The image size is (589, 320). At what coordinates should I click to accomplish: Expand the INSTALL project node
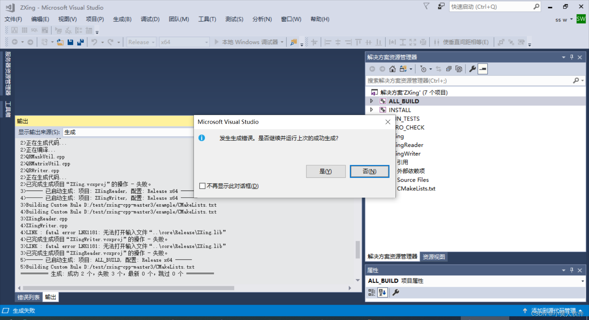pos(371,110)
